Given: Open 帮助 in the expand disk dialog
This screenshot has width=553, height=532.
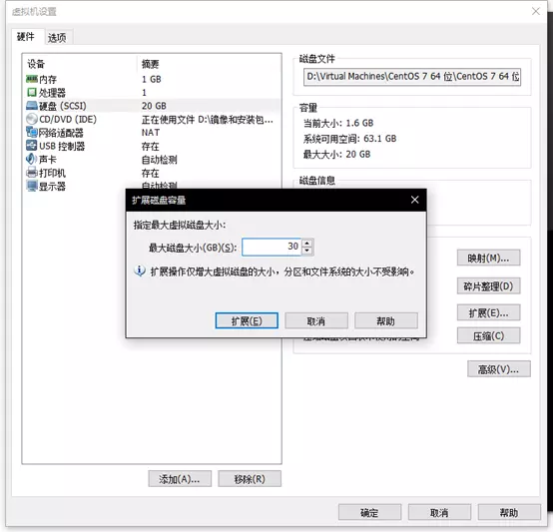Looking at the screenshot, I should click(x=386, y=320).
